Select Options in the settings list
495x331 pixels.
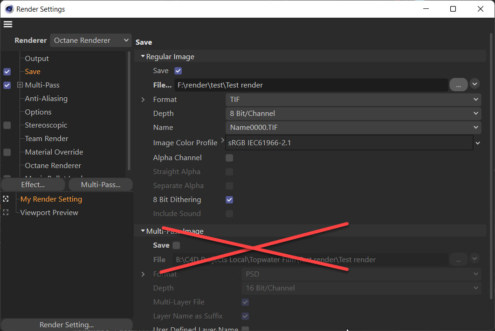point(38,112)
